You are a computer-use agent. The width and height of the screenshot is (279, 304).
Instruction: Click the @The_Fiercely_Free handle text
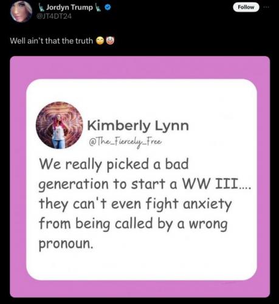point(125,142)
